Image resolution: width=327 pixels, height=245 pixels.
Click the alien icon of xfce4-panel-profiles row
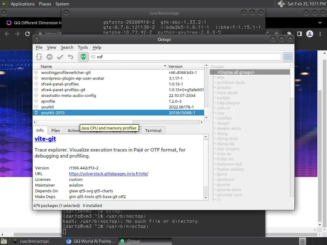point(36,84)
